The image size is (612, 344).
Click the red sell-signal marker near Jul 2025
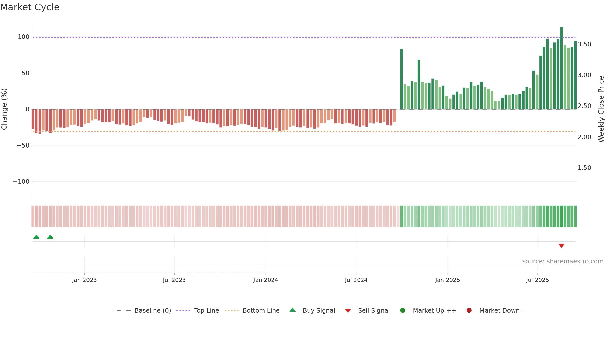[x=561, y=246]
